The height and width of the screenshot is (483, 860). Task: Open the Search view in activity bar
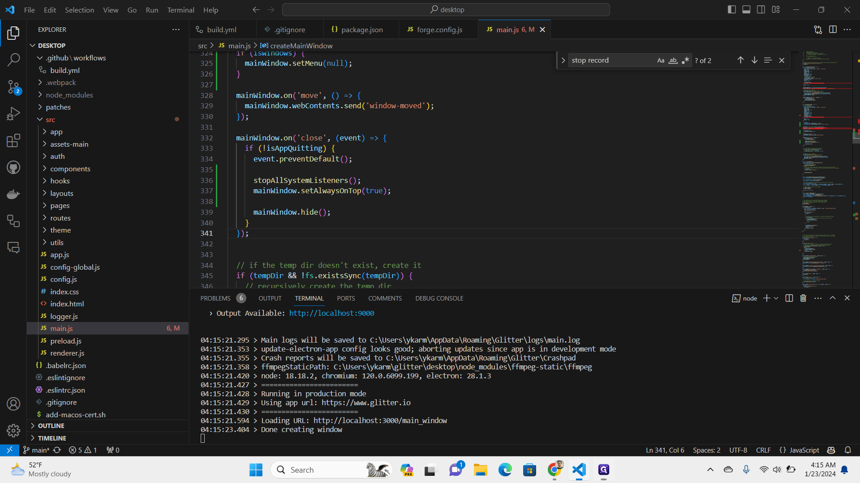point(13,59)
